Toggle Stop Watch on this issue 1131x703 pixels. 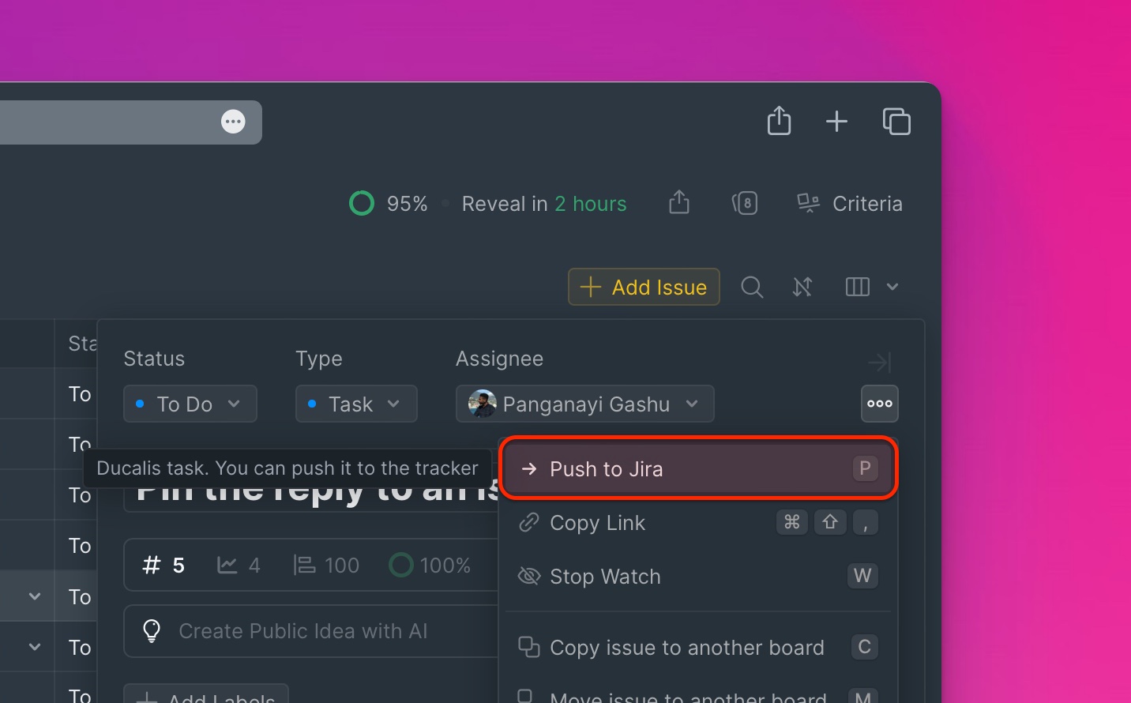click(605, 577)
